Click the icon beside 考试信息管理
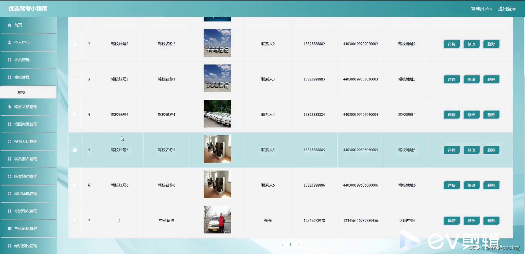 9,228
